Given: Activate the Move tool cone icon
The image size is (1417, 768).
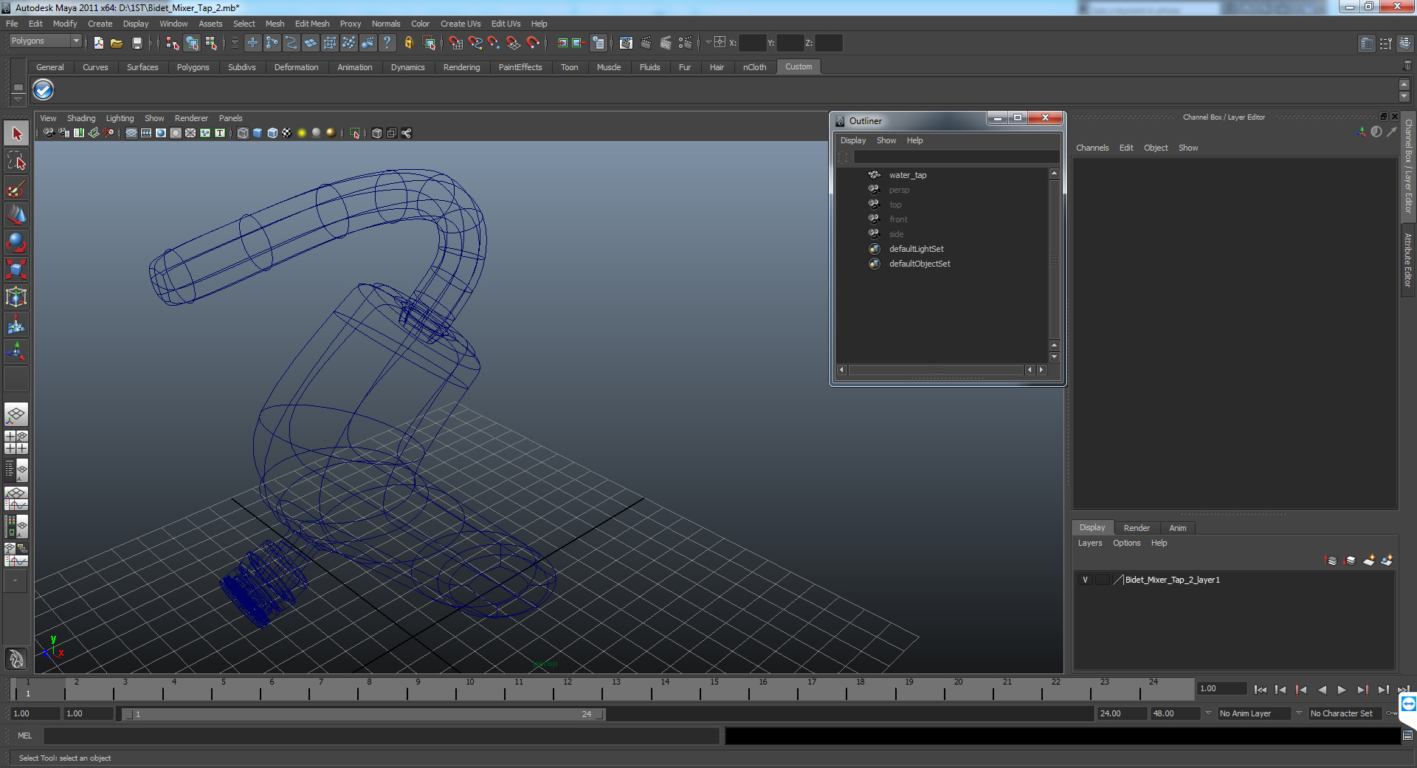Looking at the screenshot, I should click(x=16, y=216).
